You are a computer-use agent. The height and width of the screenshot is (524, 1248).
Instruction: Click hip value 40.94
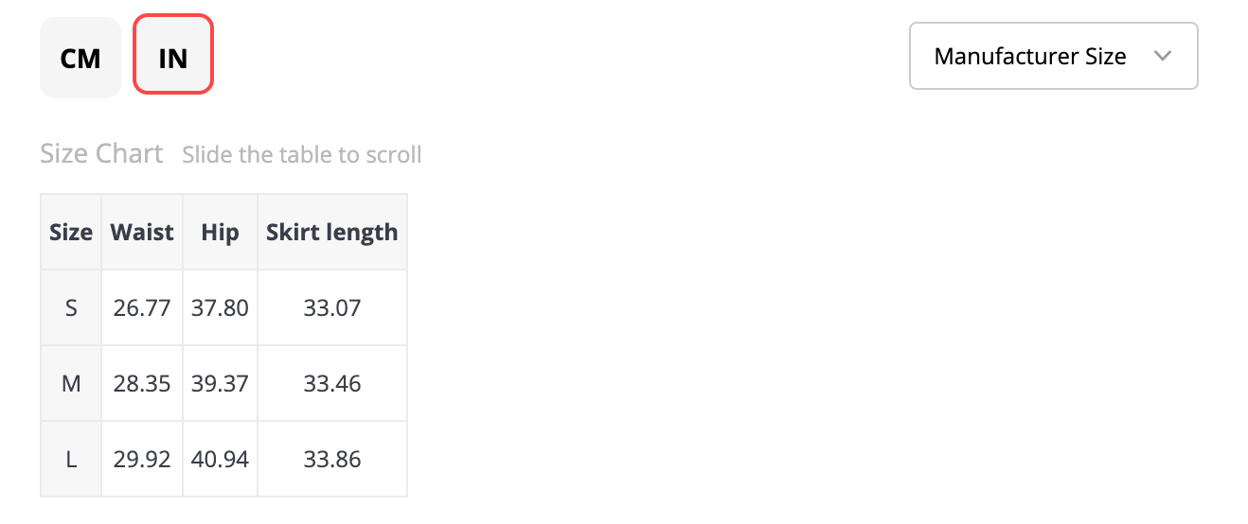(x=220, y=460)
